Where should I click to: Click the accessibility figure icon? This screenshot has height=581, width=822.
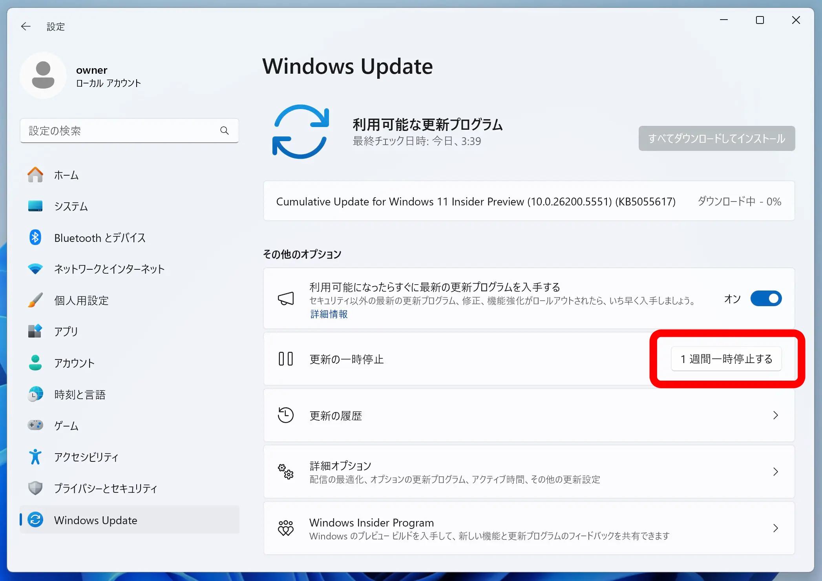[x=35, y=456]
